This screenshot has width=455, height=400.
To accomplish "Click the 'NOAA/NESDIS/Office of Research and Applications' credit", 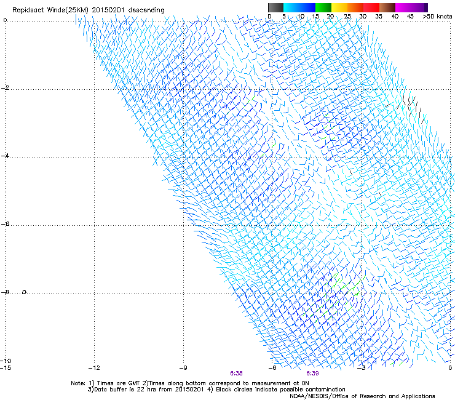I will click(362, 396).
